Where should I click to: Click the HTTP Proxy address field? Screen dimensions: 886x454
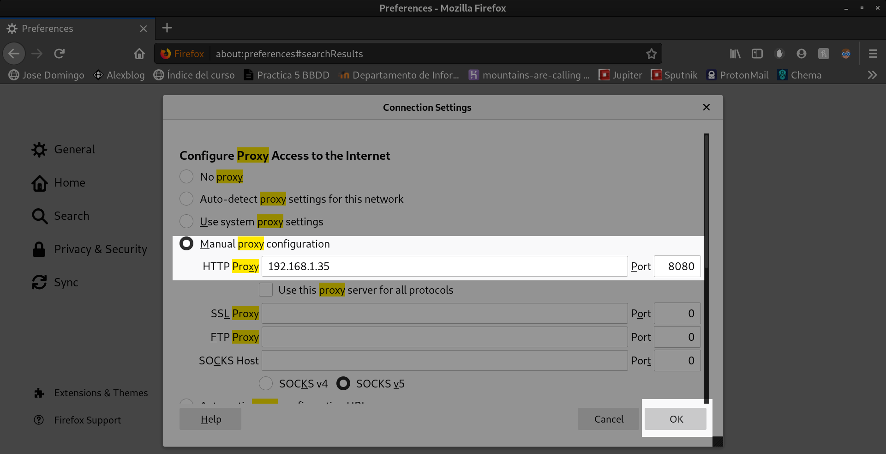click(x=444, y=266)
